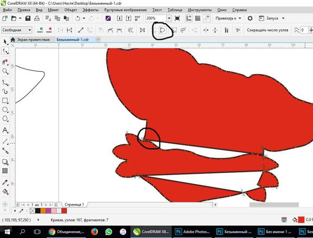The height and width of the screenshot is (238, 313).
Task: Select the Страница 1 page tab
Action: coord(74,205)
